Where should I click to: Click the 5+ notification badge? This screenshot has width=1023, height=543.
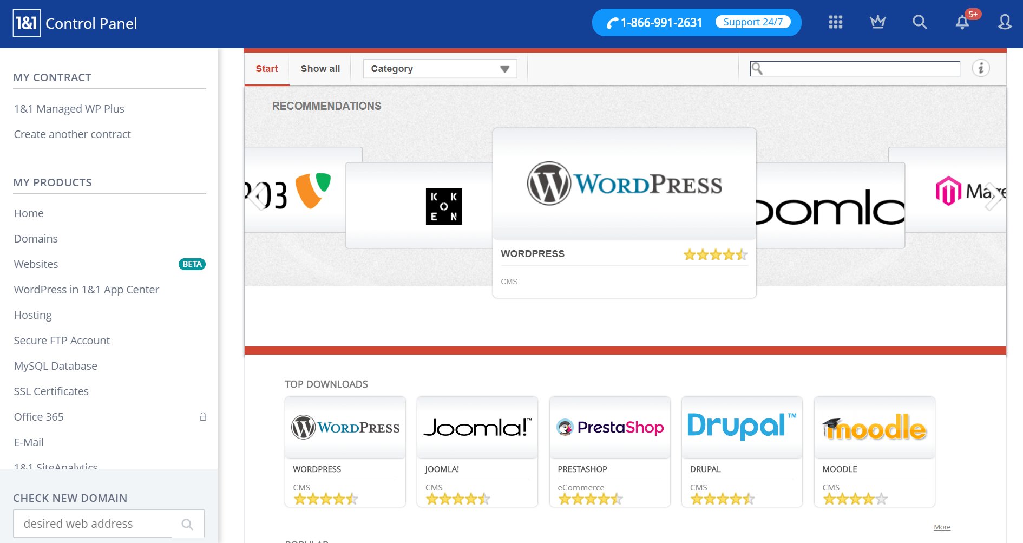[x=973, y=15]
